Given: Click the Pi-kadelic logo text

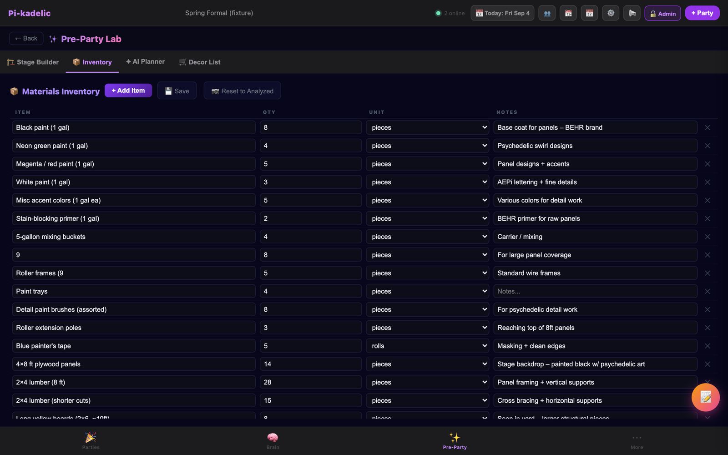Looking at the screenshot, I should tap(30, 13).
